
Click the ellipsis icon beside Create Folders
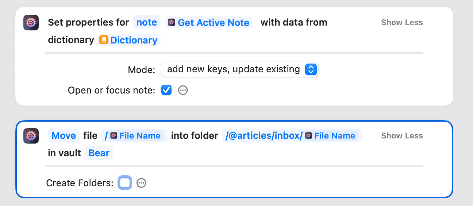point(141,183)
